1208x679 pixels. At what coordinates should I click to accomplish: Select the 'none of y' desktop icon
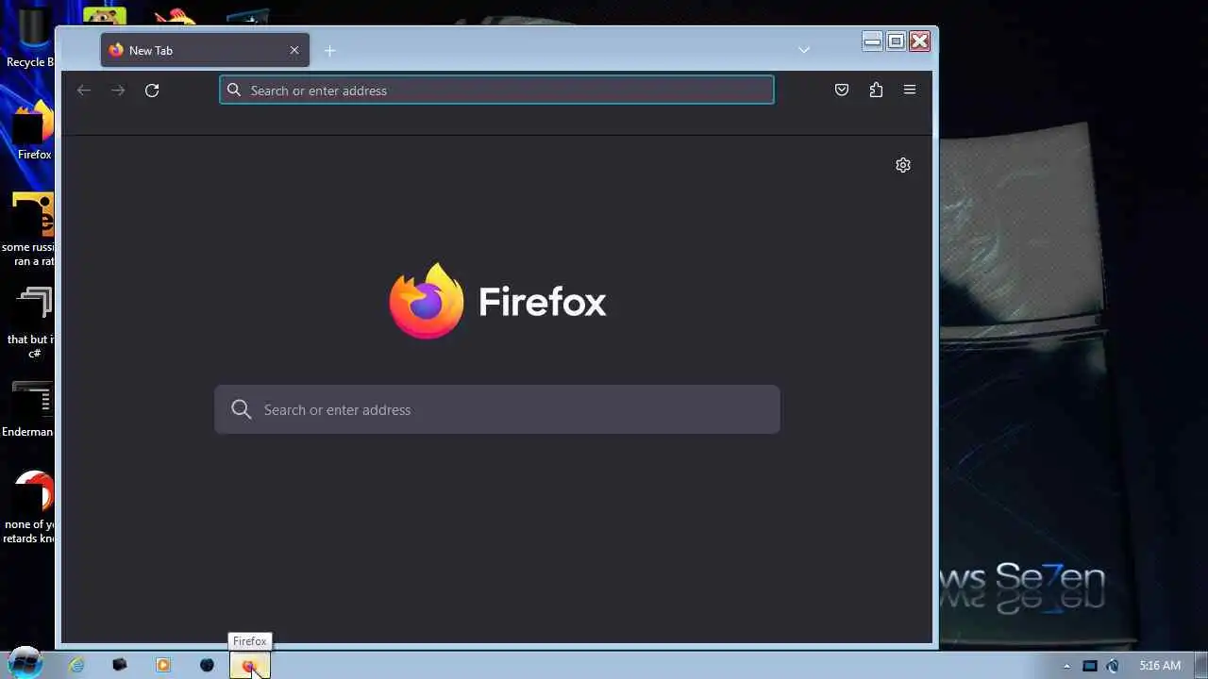click(30, 507)
